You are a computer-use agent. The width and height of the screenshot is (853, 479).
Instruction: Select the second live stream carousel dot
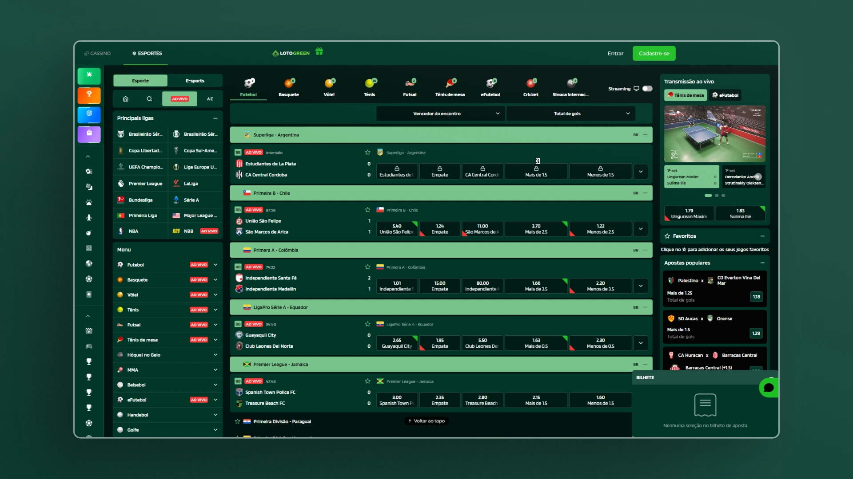[717, 196]
